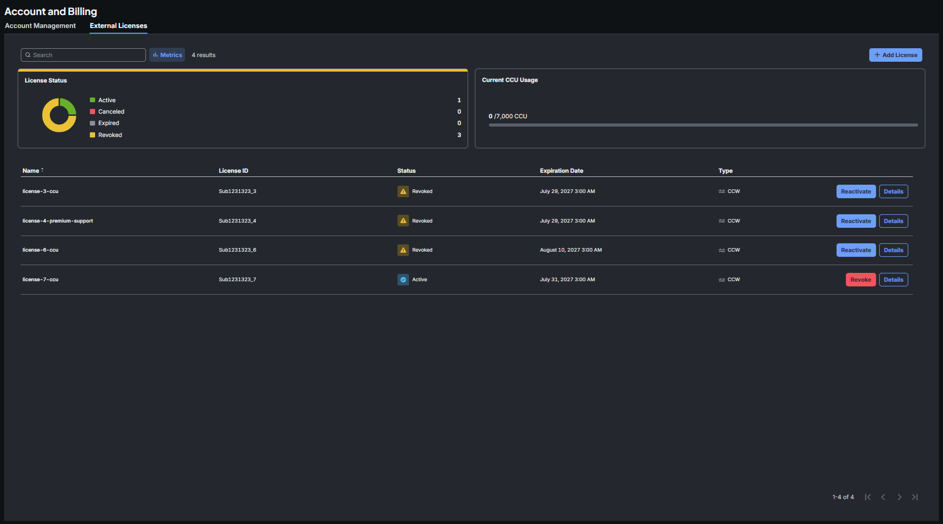
Task: Open the Account Management tab
Action: click(41, 26)
